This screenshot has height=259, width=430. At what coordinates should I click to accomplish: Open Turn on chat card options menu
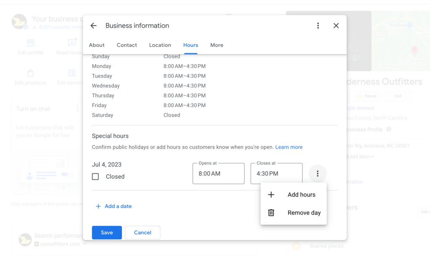pos(78,109)
